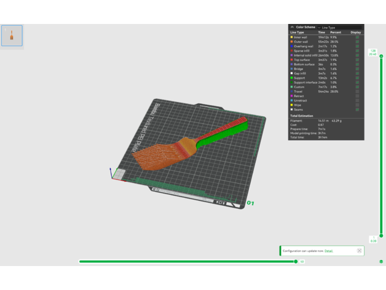Show Retract points with its checkbox

[356, 96]
